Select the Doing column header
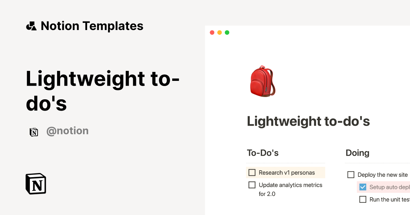Screen dimensions: 410x215 (x=357, y=153)
